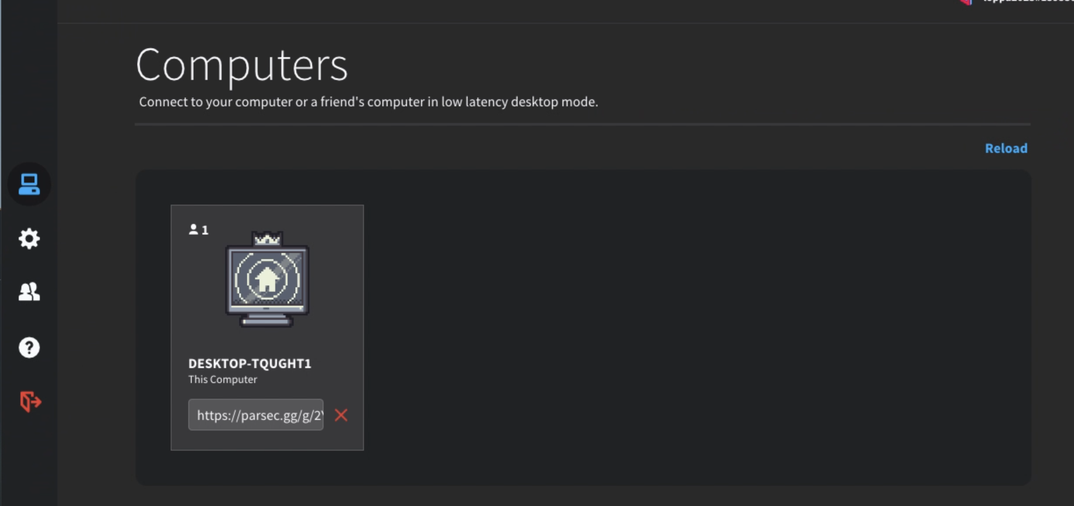This screenshot has width=1074, height=506.
Task: Open Help question mark icon
Action: [x=29, y=347]
